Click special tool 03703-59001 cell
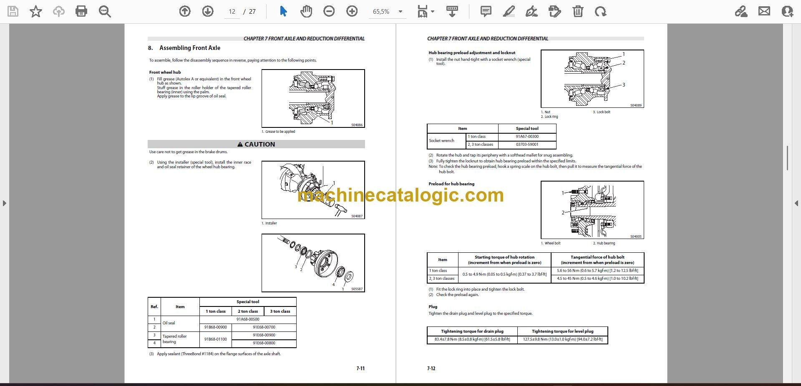This screenshot has width=801, height=386. (527, 144)
